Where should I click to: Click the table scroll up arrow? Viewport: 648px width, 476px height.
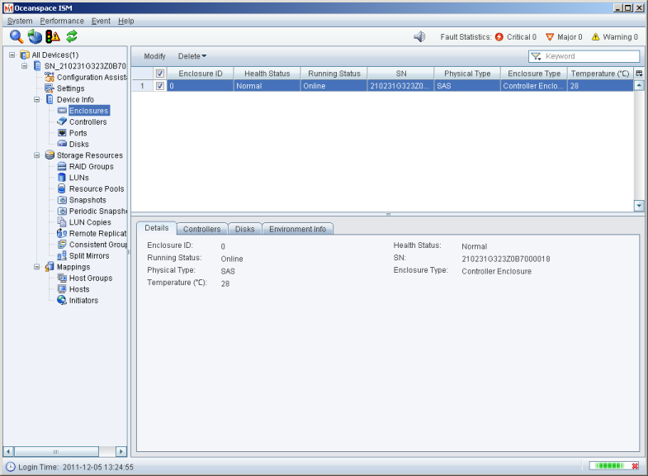point(639,86)
